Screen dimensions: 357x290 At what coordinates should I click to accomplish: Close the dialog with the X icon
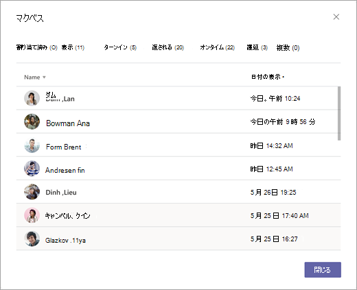(x=336, y=17)
